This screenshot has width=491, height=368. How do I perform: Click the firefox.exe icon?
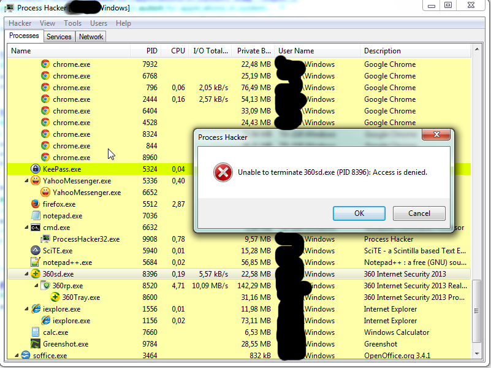(x=36, y=204)
